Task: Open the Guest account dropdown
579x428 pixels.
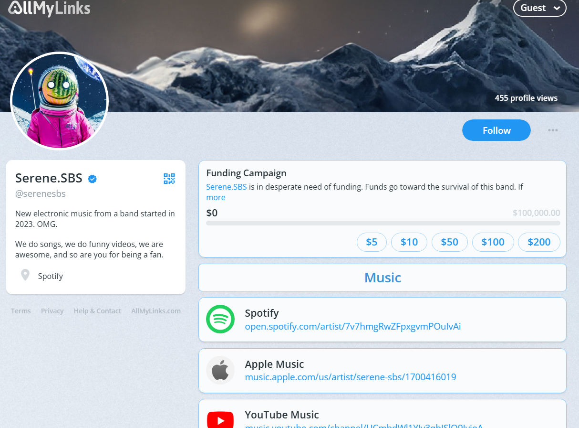Action: 539,8
